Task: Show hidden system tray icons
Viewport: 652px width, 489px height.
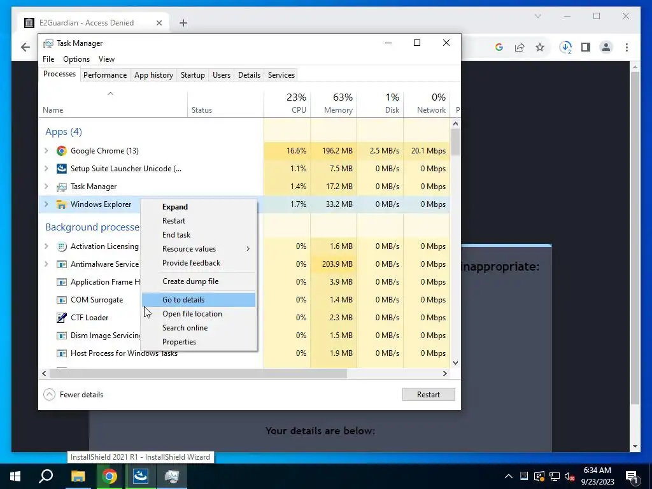Action: pyautogui.click(x=509, y=476)
